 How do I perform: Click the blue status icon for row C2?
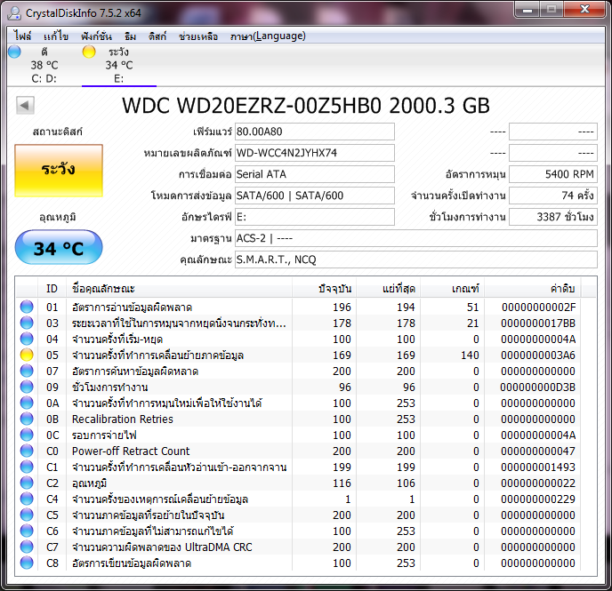point(27,483)
